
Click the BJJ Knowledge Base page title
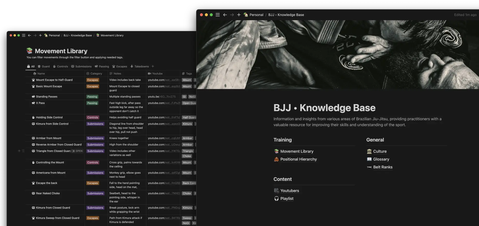pos(324,108)
